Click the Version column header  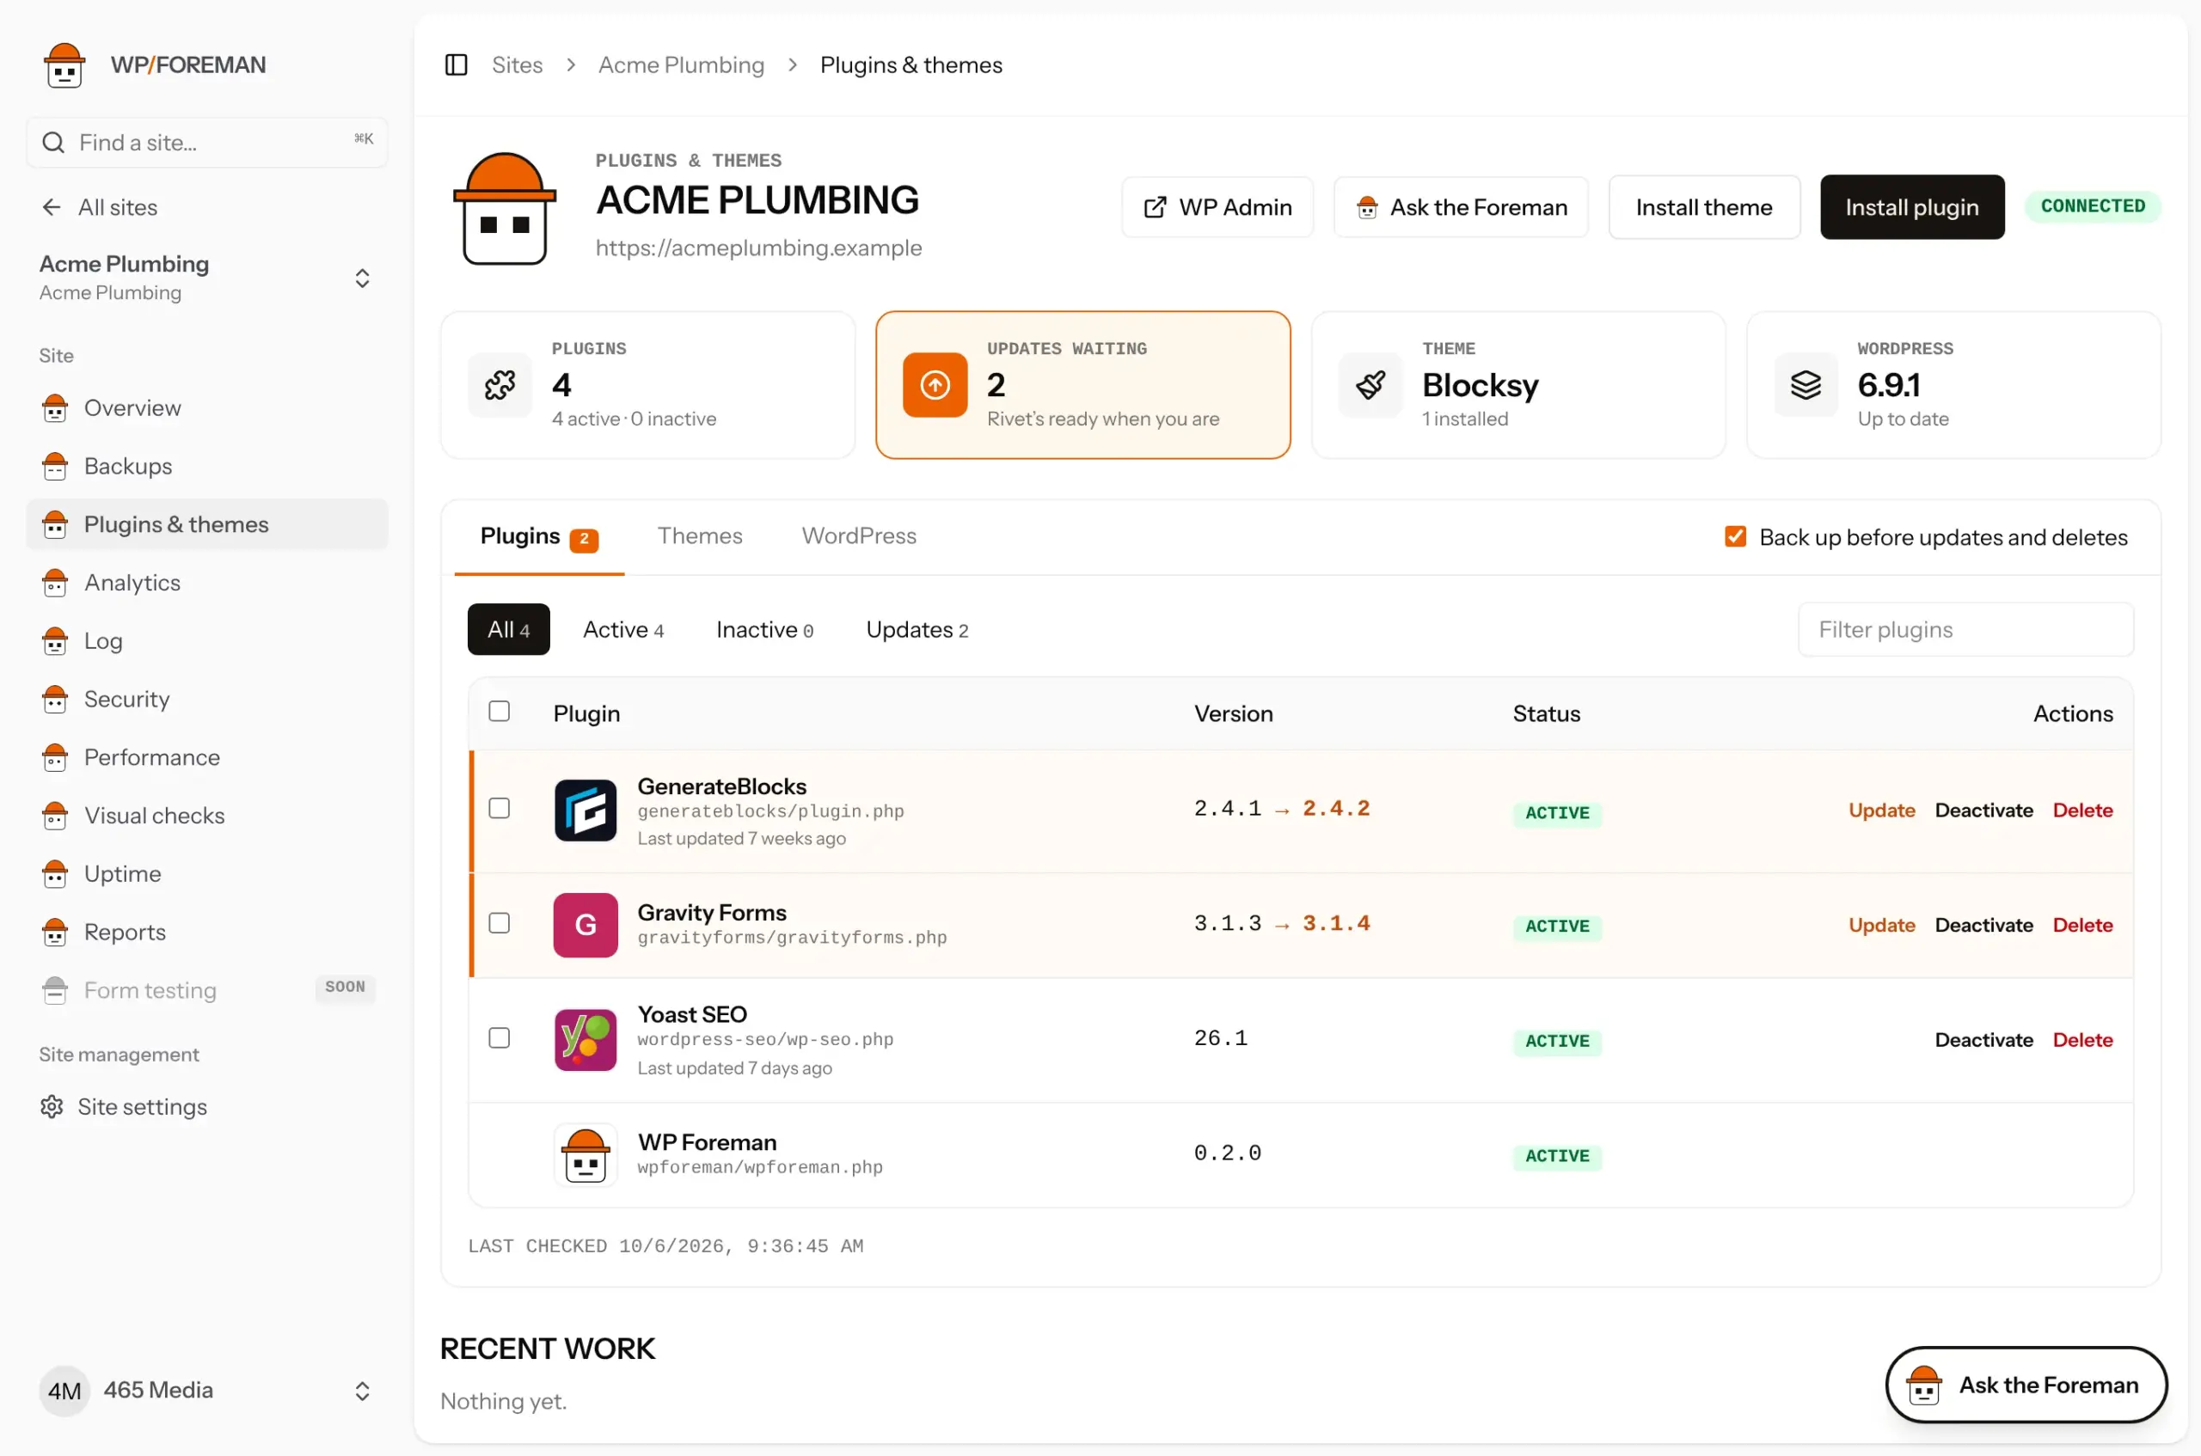point(1233,713)
